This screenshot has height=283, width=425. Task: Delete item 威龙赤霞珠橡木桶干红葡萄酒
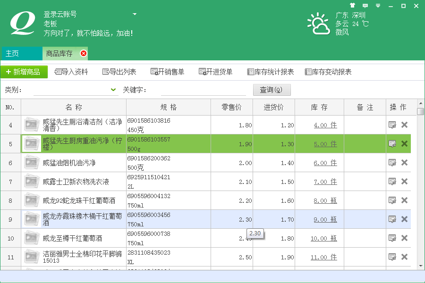(x=404, y=219)
